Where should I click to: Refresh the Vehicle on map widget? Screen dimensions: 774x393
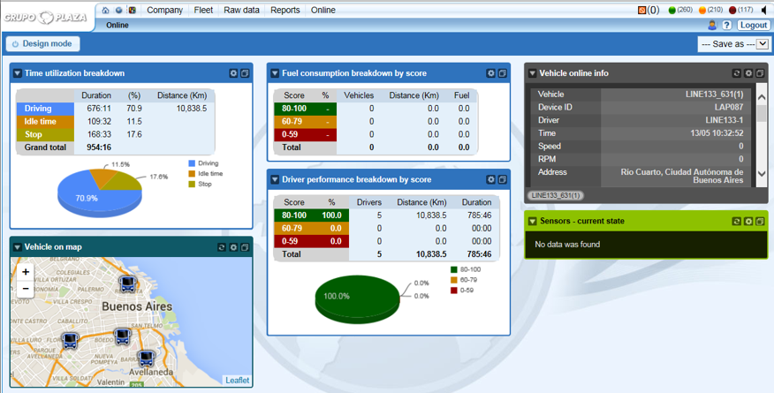222,247
